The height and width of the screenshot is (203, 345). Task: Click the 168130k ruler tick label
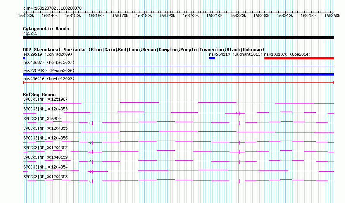26,15
